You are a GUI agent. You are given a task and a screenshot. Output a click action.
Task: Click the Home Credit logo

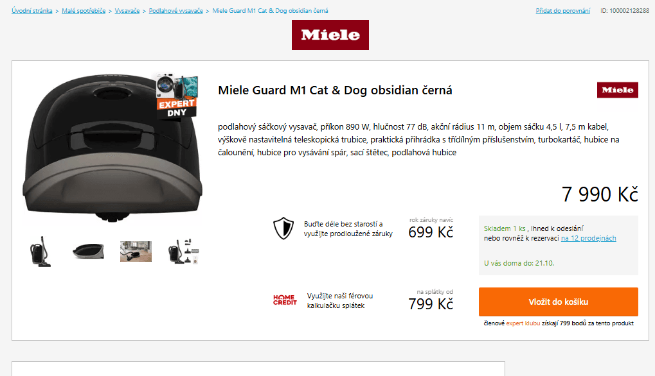point(285,300)
